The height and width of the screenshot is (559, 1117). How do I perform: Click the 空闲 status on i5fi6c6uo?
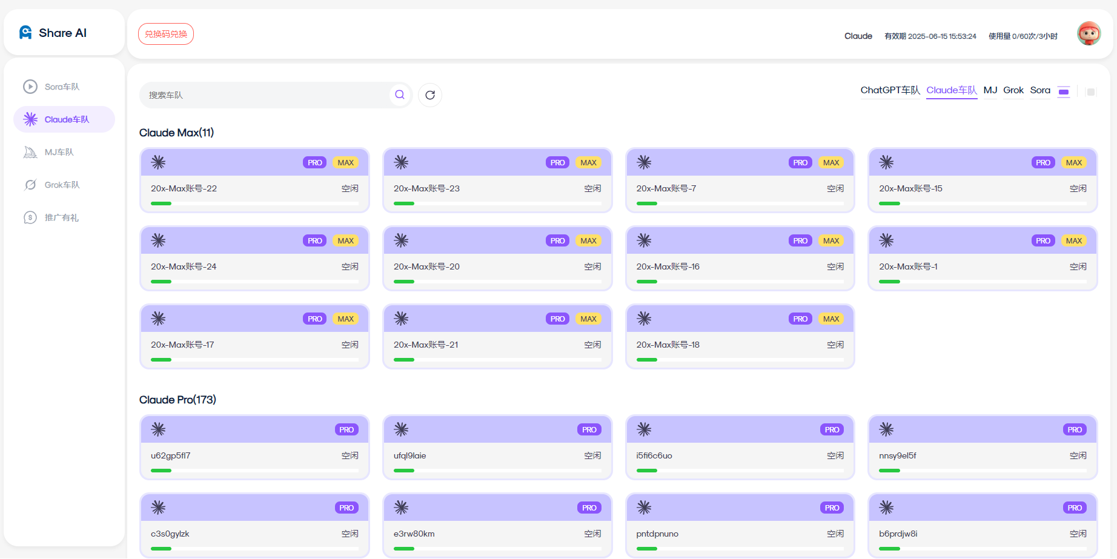coord(835,455)
